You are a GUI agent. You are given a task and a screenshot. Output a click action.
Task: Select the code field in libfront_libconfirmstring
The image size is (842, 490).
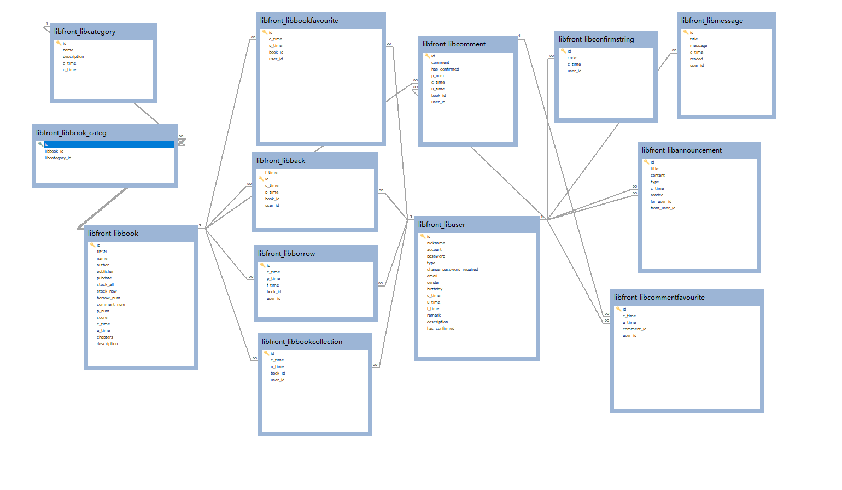click(x=572, y=58)
